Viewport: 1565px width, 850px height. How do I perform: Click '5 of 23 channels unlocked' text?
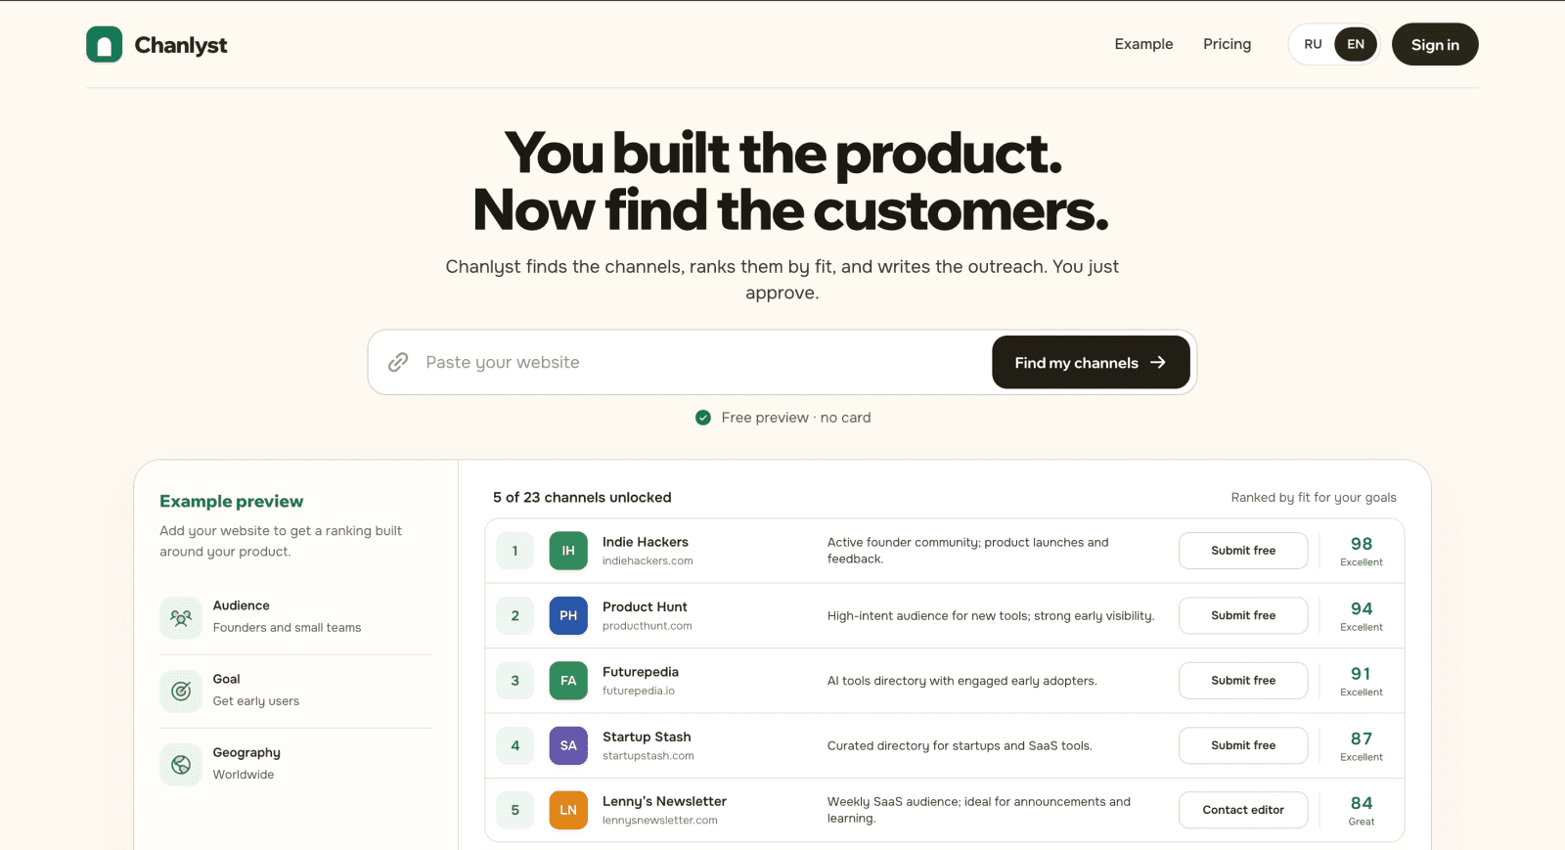pyautogui.click(x=582, y=497)
